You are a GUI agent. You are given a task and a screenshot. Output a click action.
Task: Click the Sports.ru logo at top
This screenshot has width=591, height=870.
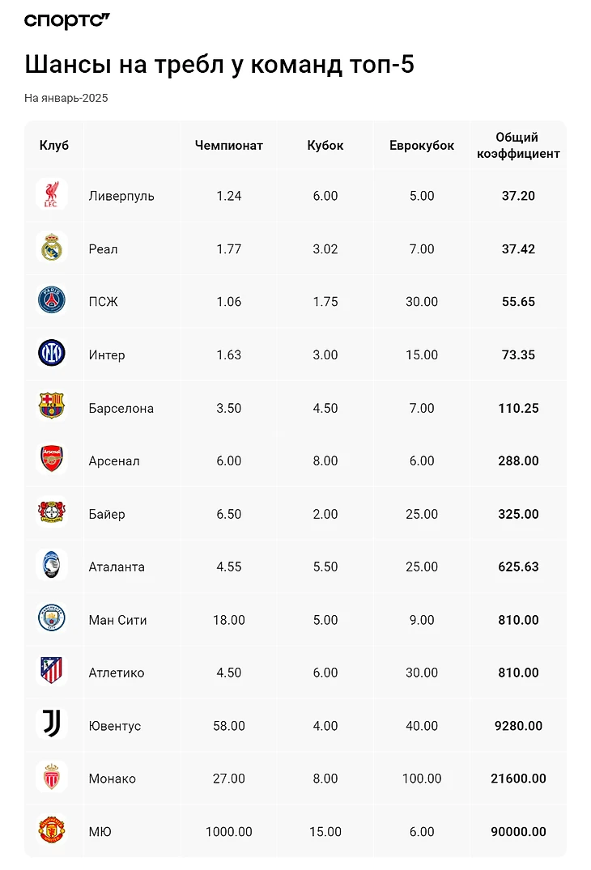[66, 20]
